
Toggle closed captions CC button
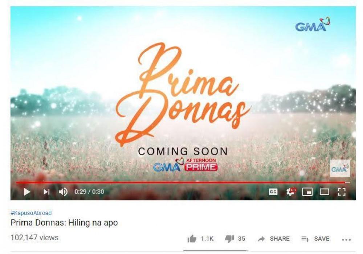(x=273, y=192)
